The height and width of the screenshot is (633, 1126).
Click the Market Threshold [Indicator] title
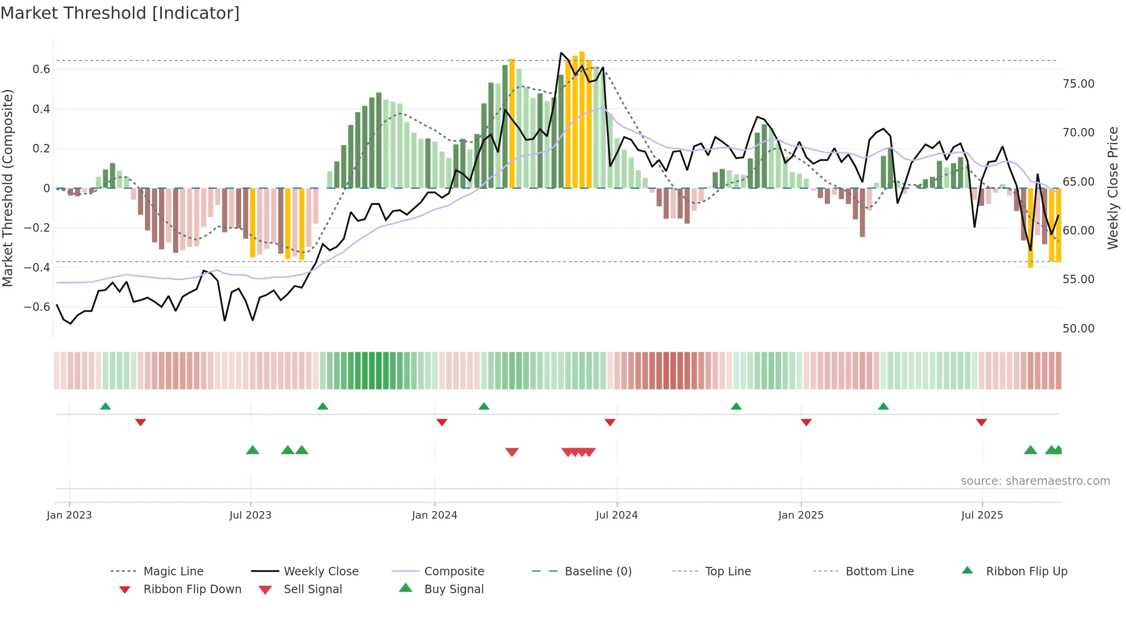[x=120, y=13]
